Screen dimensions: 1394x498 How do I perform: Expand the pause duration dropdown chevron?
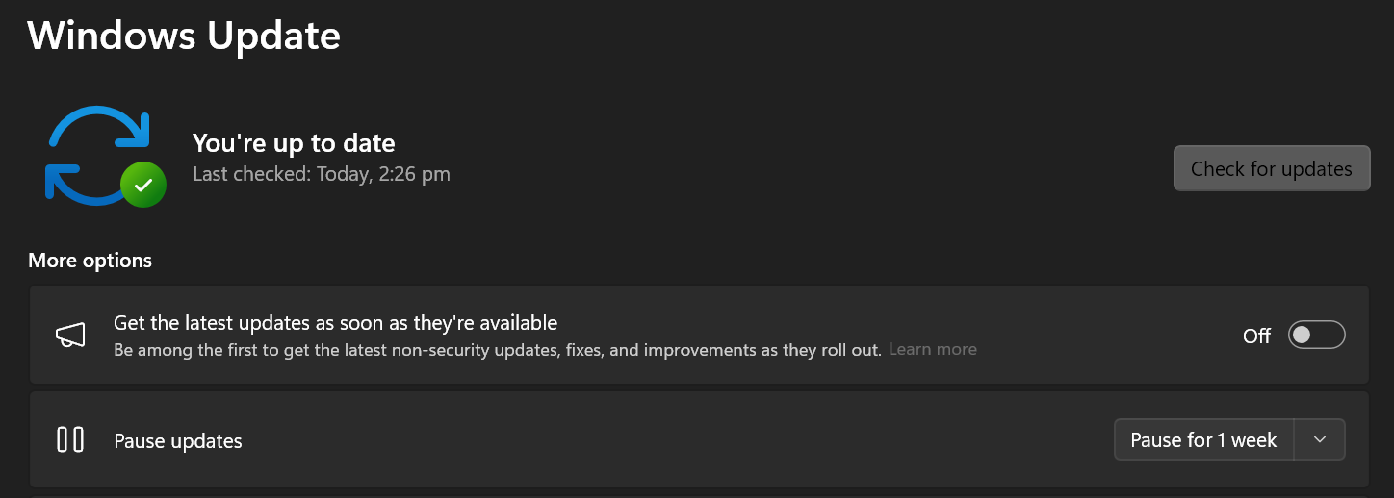[x=1320, y=439]
